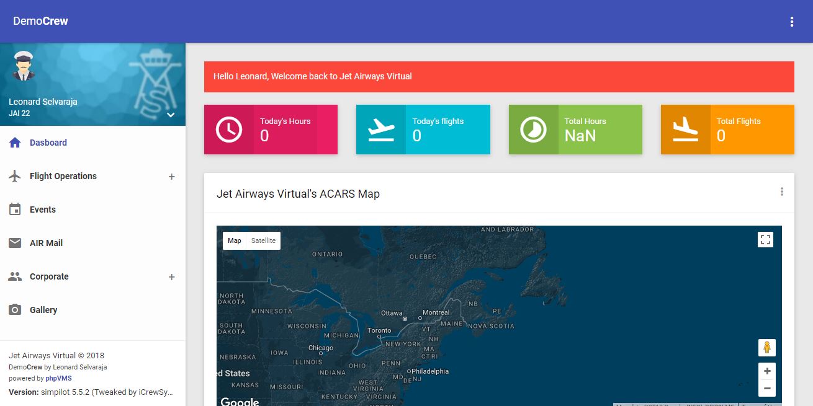This screenshot has height=406, width=813.
Task: Open the top-bar three-dot menu
Action: click(x=791, y=22)
